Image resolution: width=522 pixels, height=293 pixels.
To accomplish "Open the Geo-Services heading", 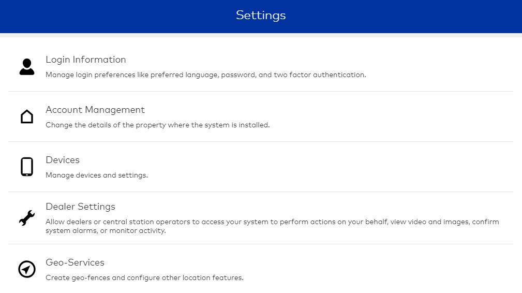I will [x=75, y=262].
